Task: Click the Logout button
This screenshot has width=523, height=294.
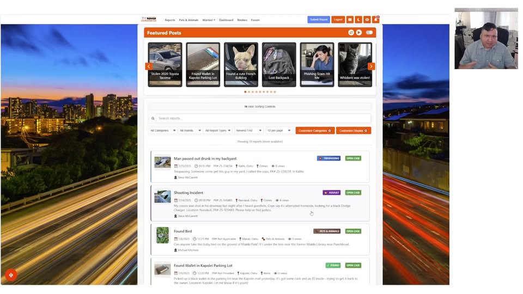Action: (338, 20)
